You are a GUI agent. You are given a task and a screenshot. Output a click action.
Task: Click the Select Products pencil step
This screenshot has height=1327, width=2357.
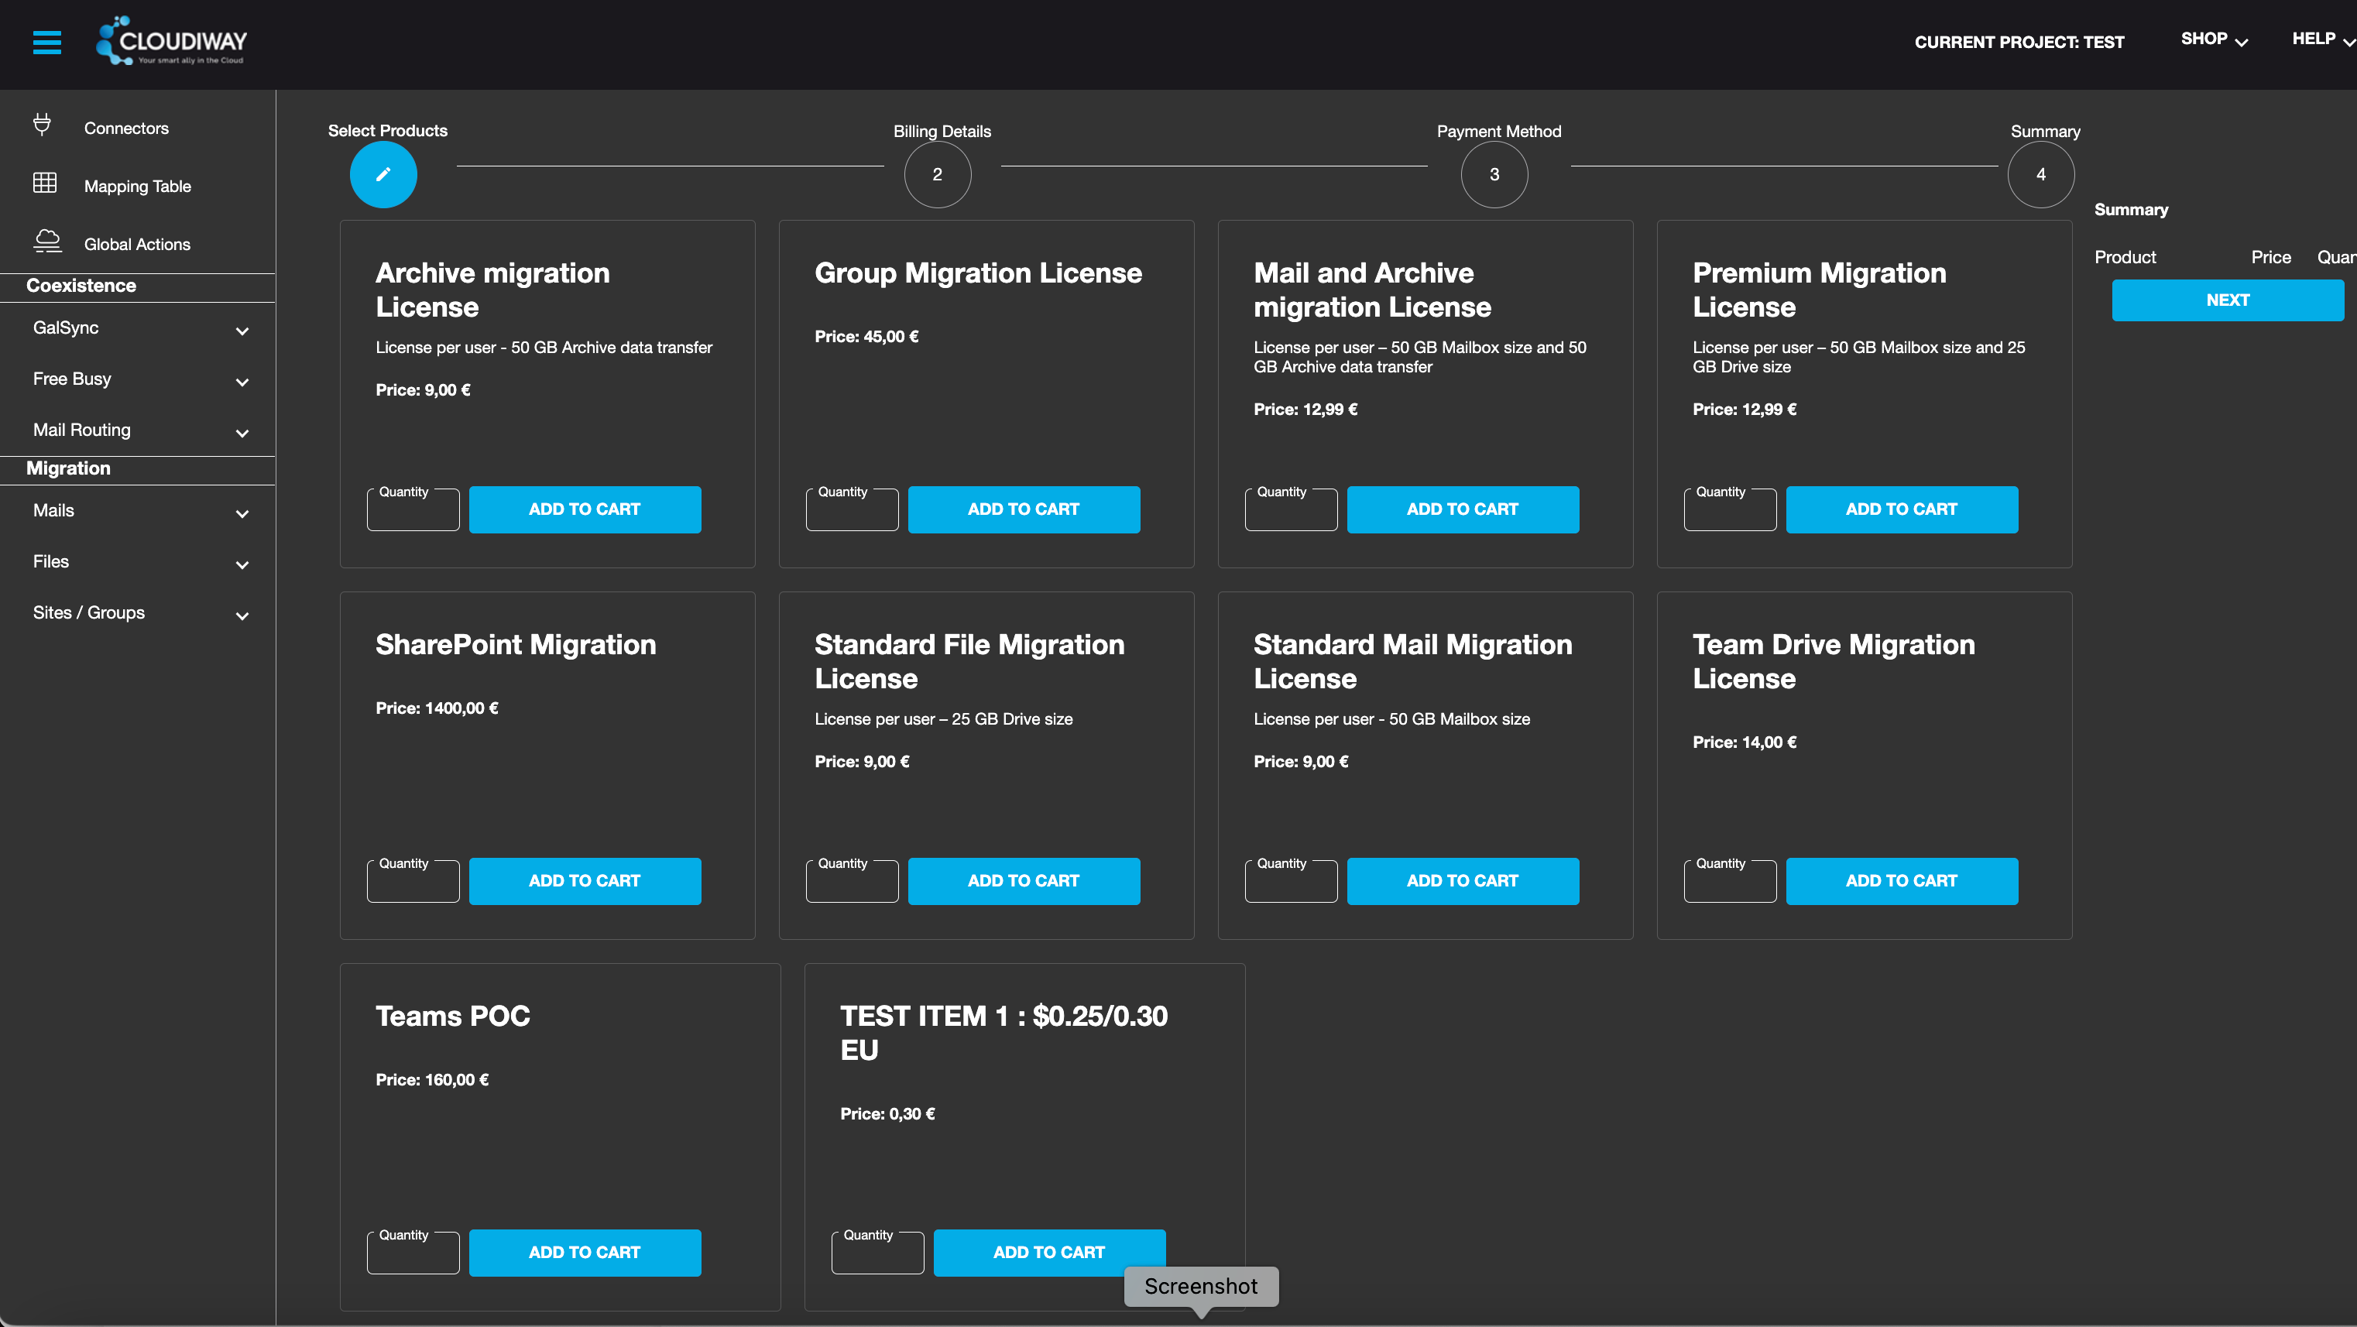click(383, 174)
